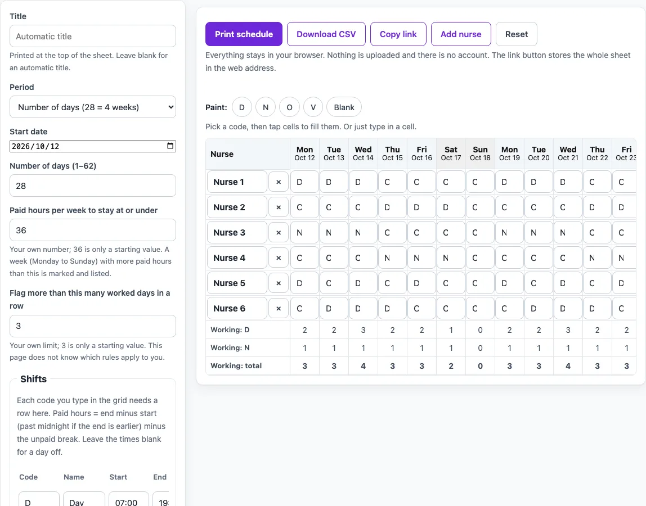646x506 pixels.
Task: Edit the worked days in a row limit
Action: click(93, 326)
